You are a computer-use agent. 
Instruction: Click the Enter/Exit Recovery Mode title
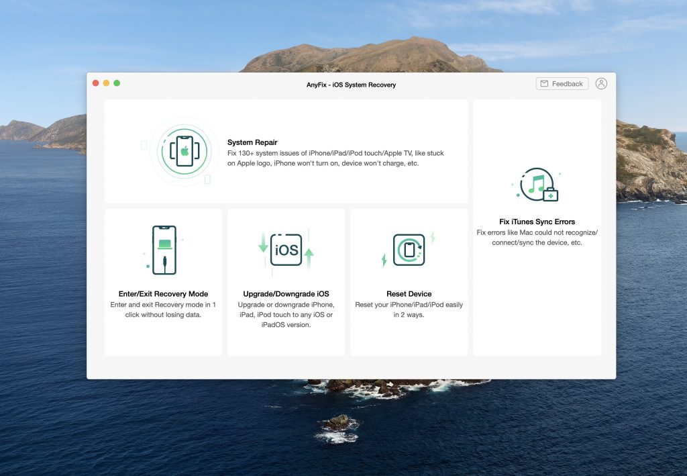[164, 294]
